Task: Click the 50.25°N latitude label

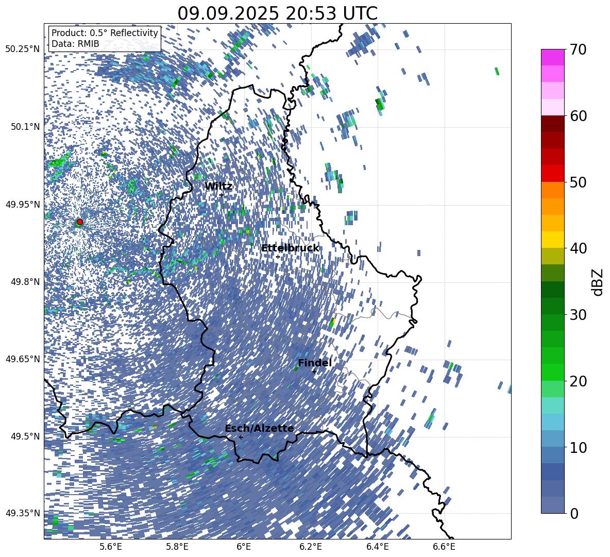Action: pyautogui.click(x=23, y=49)
